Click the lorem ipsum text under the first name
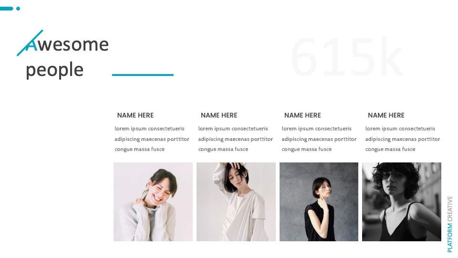The image size is (458, 258). 152,139
